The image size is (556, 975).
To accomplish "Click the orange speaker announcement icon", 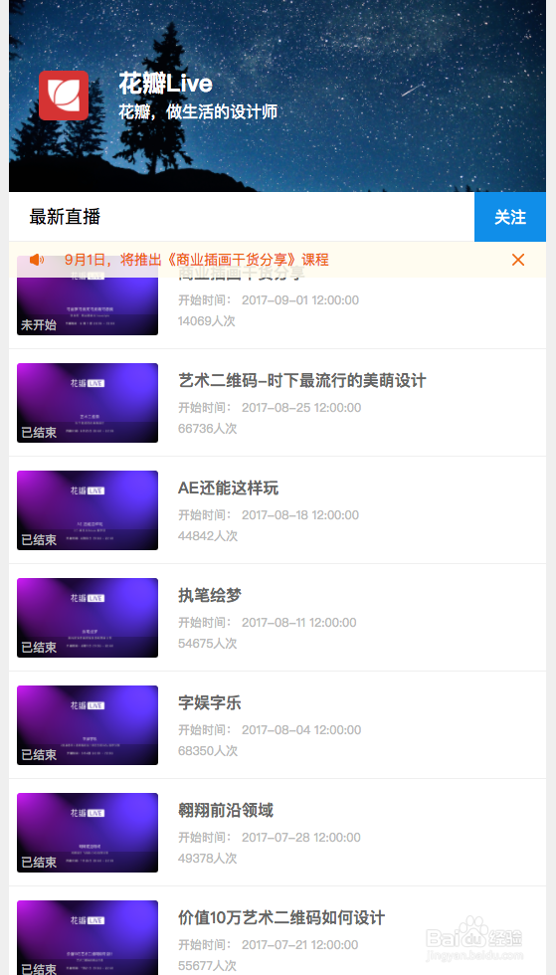I will coord(37,260).
